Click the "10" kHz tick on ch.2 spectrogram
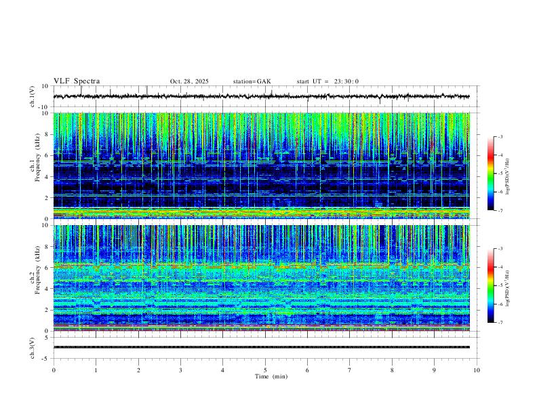Viewport: 537px width, 415px height. [x=45, y=225]
